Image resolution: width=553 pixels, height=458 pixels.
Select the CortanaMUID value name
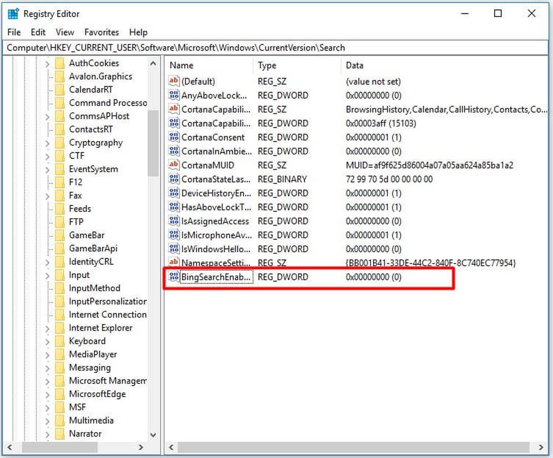[208, 165]
